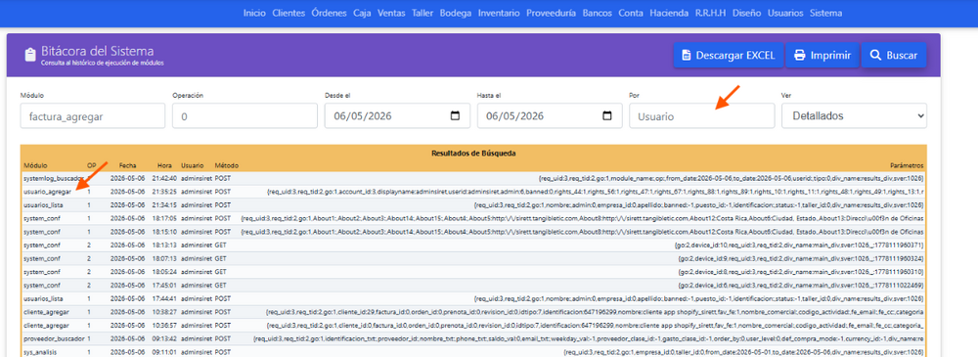The height and width of the screenshot is (357, 978).
Task: Click the Método column header
Action: pos(227,165)
